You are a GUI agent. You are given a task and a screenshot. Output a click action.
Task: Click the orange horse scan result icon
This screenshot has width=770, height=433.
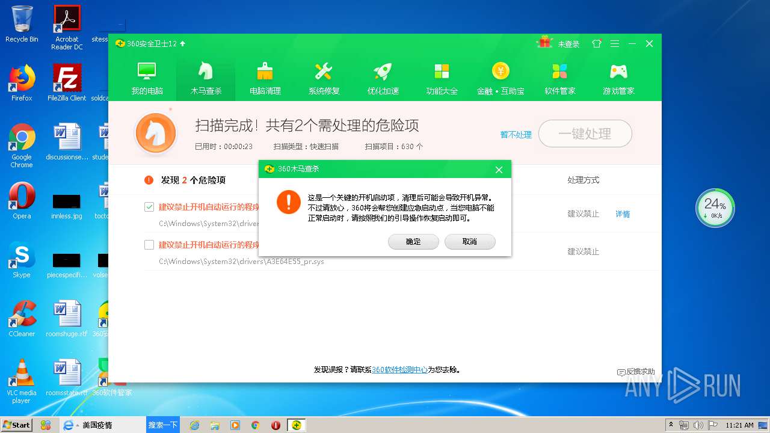point(156,133)
